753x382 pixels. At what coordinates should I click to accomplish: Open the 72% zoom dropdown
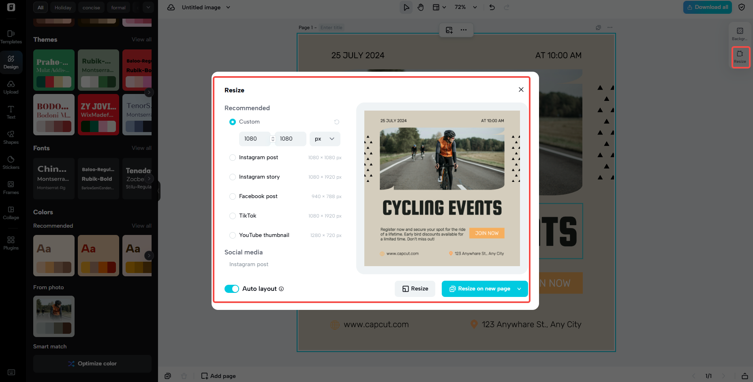475,7
